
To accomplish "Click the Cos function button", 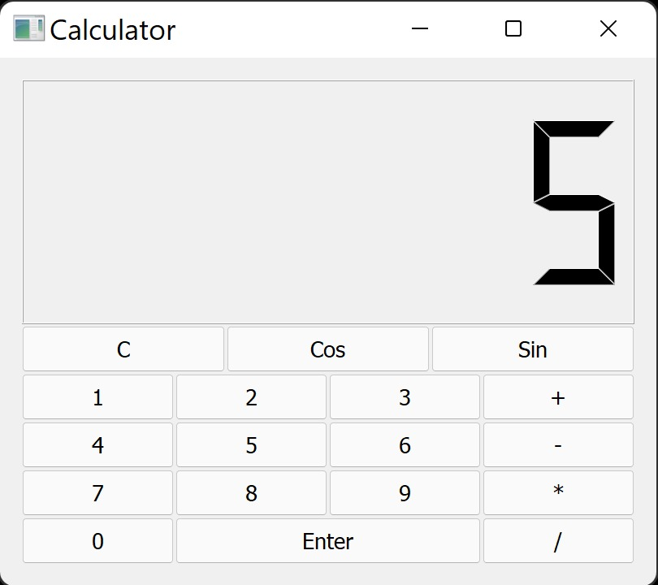I will point(327,349).
